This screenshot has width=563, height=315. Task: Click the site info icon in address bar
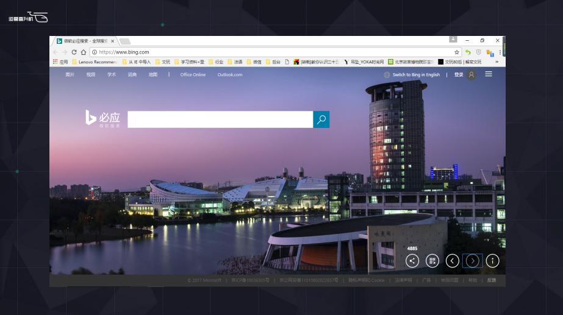click(94, 52)
